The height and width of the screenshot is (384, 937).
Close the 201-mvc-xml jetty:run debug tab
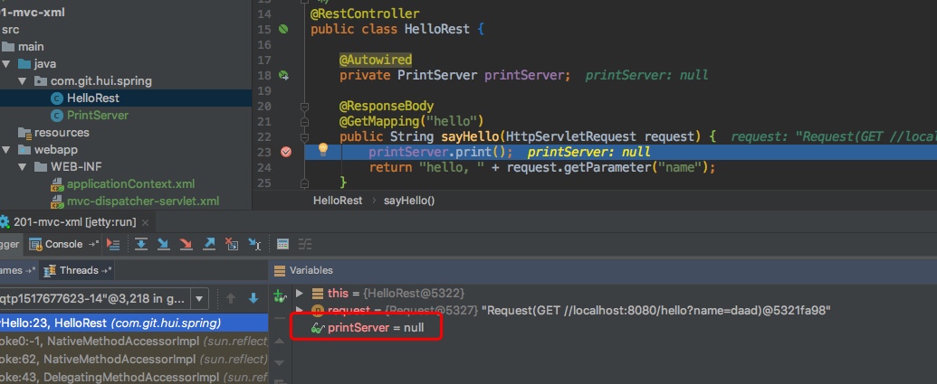[x=148, y=221]
